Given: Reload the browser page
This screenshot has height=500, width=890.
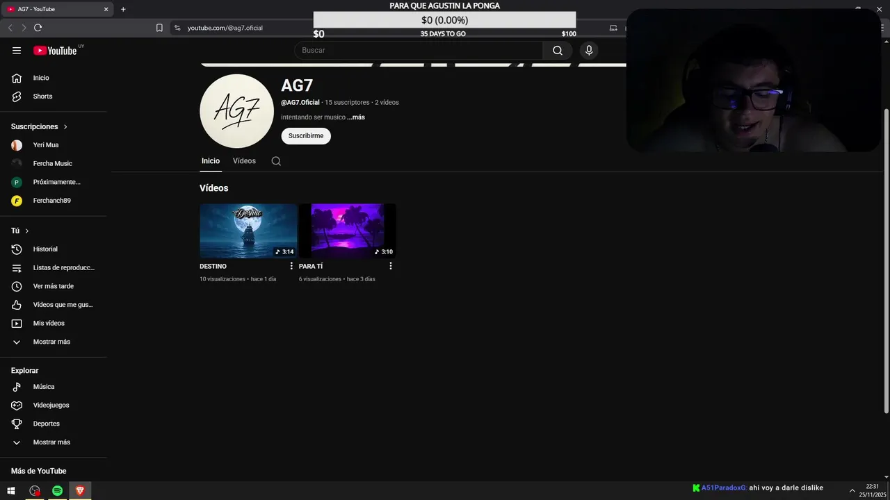Looking at the screenshot, I should pos(38,28).
